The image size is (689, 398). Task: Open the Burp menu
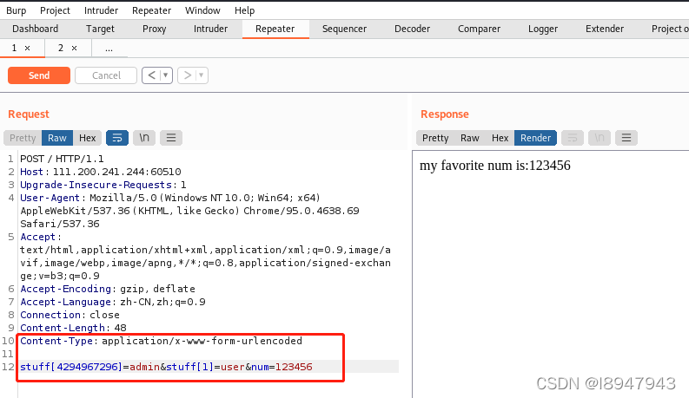[x=17, y=10]
